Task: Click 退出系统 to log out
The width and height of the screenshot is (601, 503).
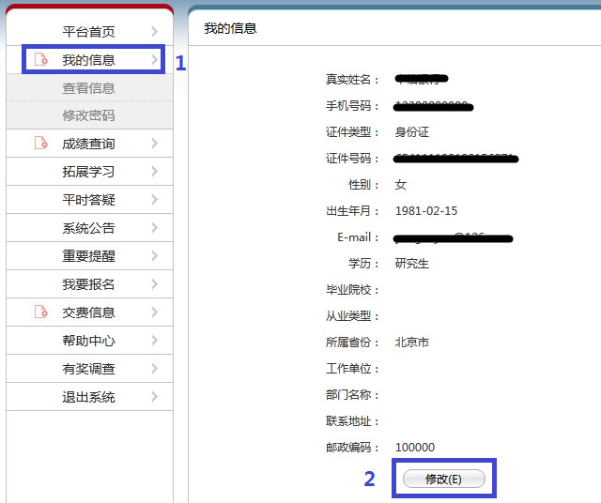Action: pos(90,397)
